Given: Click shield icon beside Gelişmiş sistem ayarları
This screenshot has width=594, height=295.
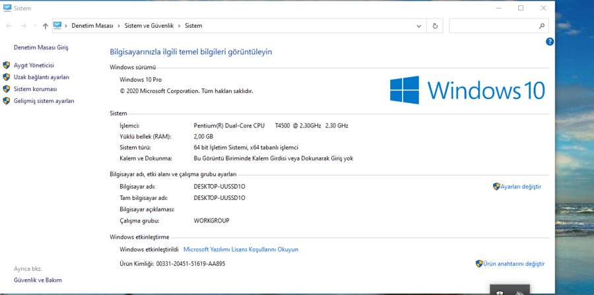Looking at the screenshot, I should (x=7, y=101).
